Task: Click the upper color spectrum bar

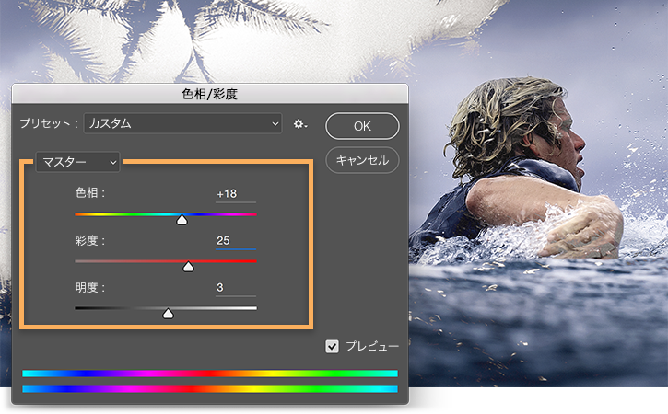Action: coord(210,374)
